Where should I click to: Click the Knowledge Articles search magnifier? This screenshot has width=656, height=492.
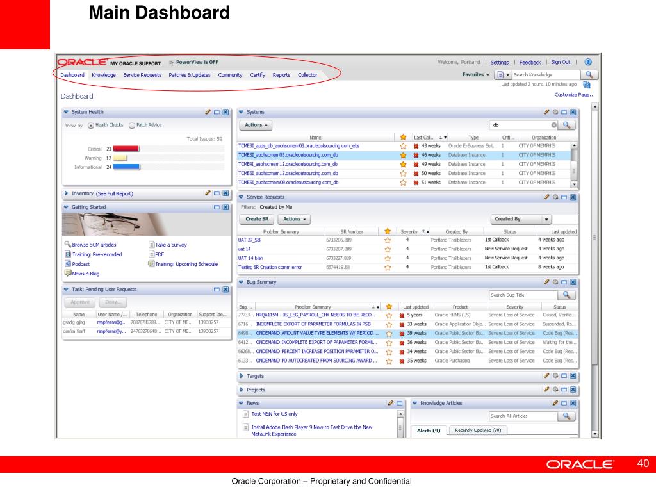coord(566,416)
